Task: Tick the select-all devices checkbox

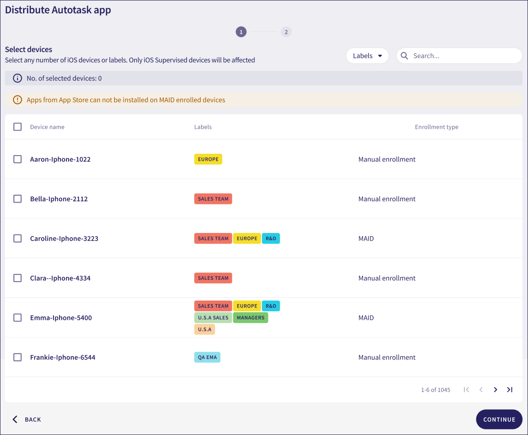Action: 18,127
